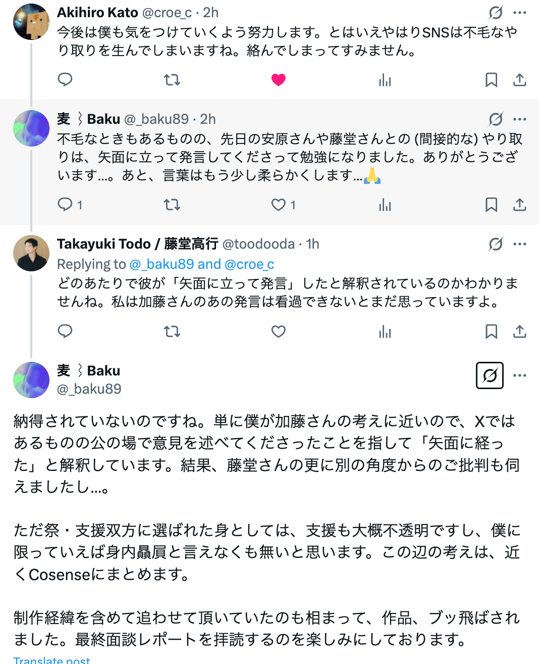Retweet Takayuki Todo's reply

172,331
